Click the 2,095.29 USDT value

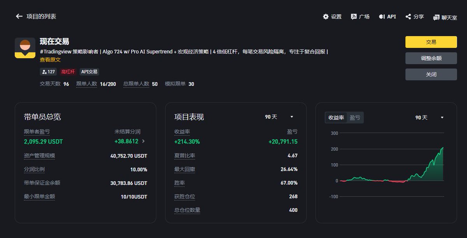click(43, 142)
